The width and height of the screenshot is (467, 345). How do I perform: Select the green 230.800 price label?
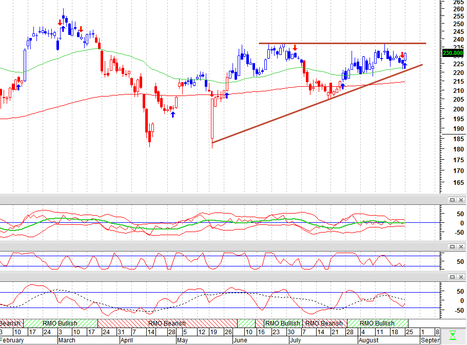(453, 53)
